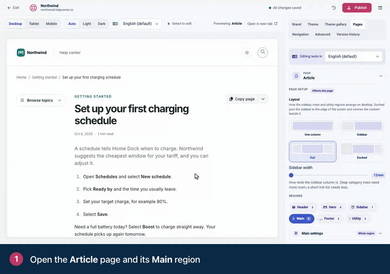Switch to Mobile preview
Viewport: 390px width, 274px height.
coord(52,24)
